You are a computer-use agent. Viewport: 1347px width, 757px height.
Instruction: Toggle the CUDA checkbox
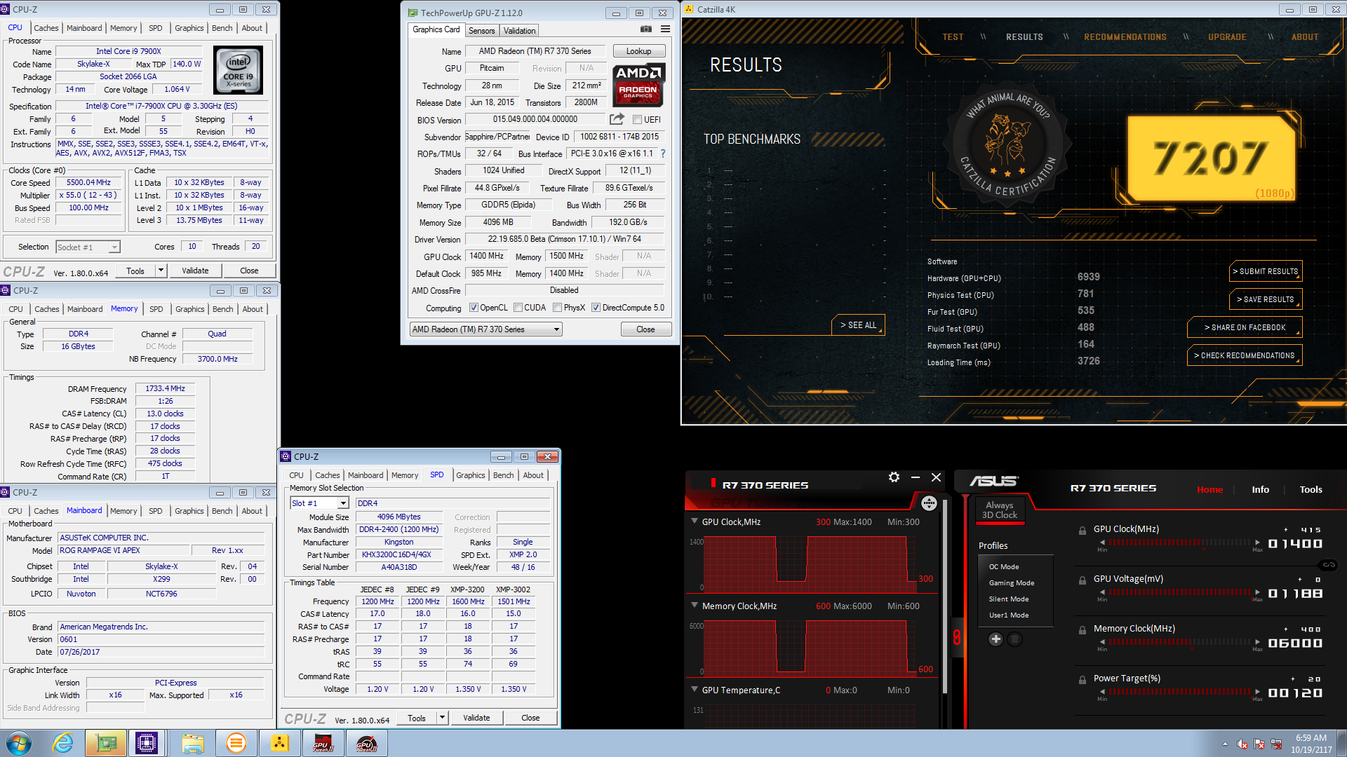518,308
